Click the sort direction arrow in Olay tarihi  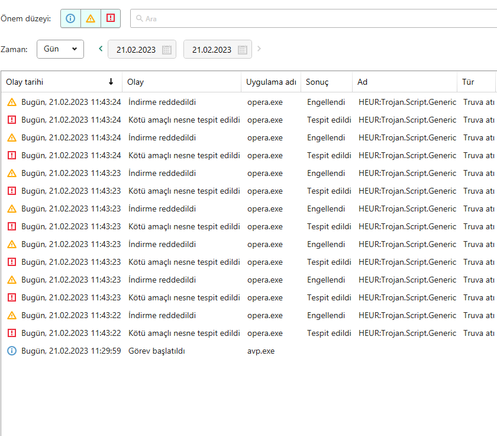111,82
